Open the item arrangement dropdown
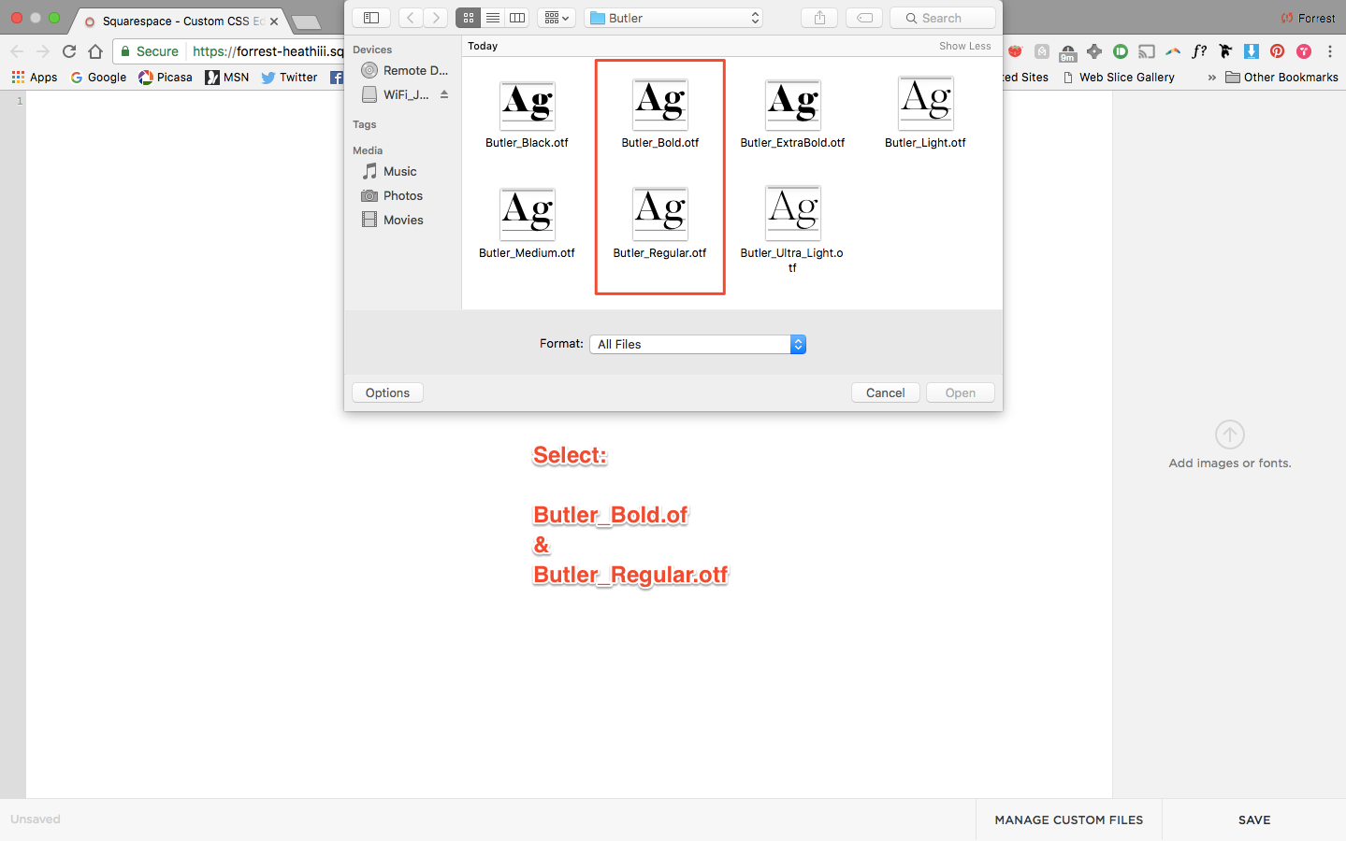This screenshot has height=841, width=1346. (557, 18)
